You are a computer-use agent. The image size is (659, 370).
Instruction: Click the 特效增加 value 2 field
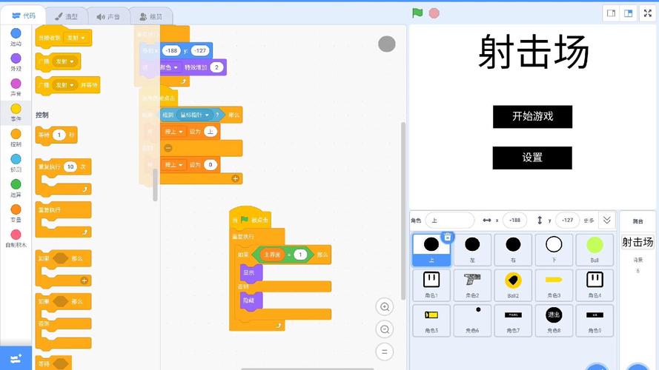point(216,67)
